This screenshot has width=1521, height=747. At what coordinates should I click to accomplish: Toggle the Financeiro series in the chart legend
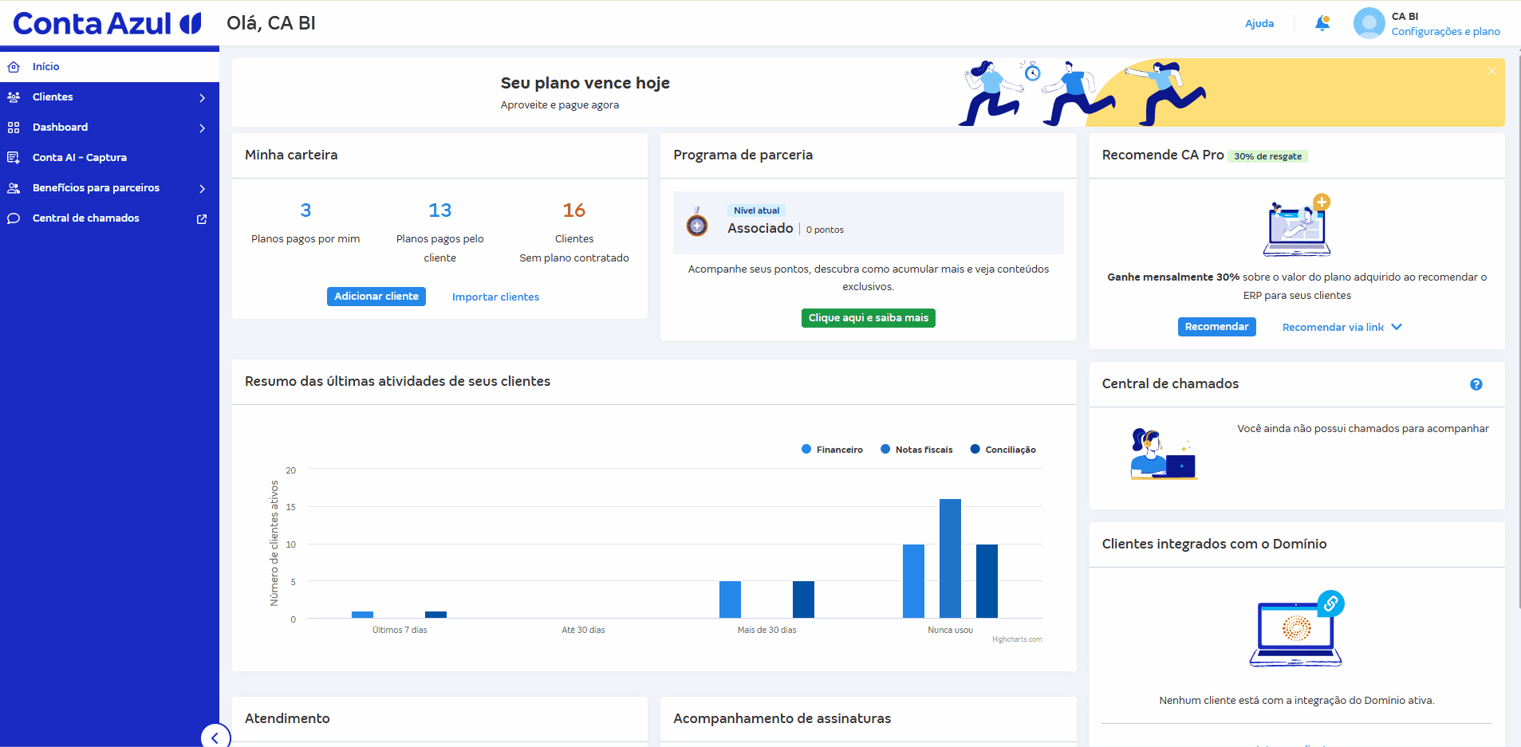click(832, 449)
